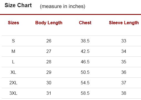
Task: Click the M size row label
Action: [13, 51]
